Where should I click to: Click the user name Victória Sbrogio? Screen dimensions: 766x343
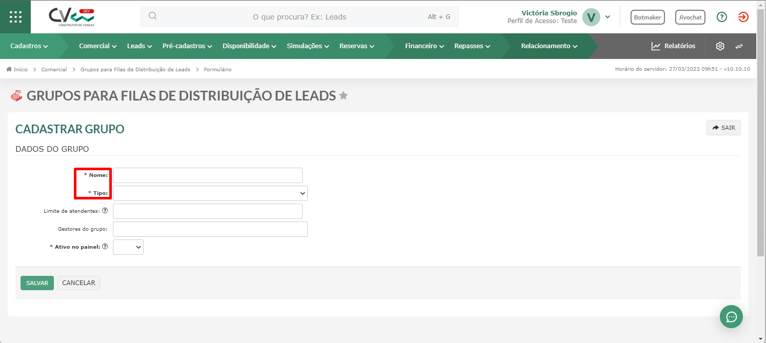click(549, 13)
